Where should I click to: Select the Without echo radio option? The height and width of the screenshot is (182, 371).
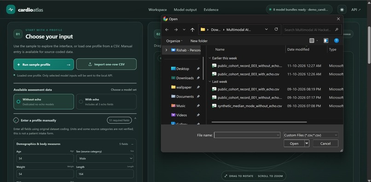[44, 102]
